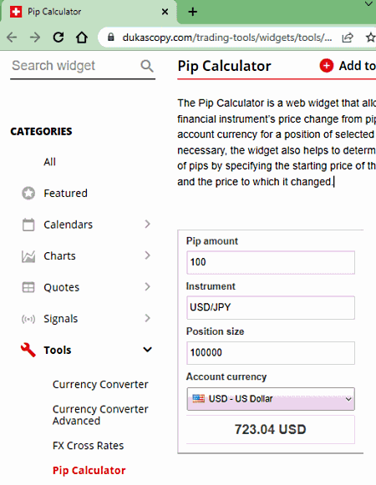Click the Featured star icon
Screen dimensions: 376x485
point(28,194)
